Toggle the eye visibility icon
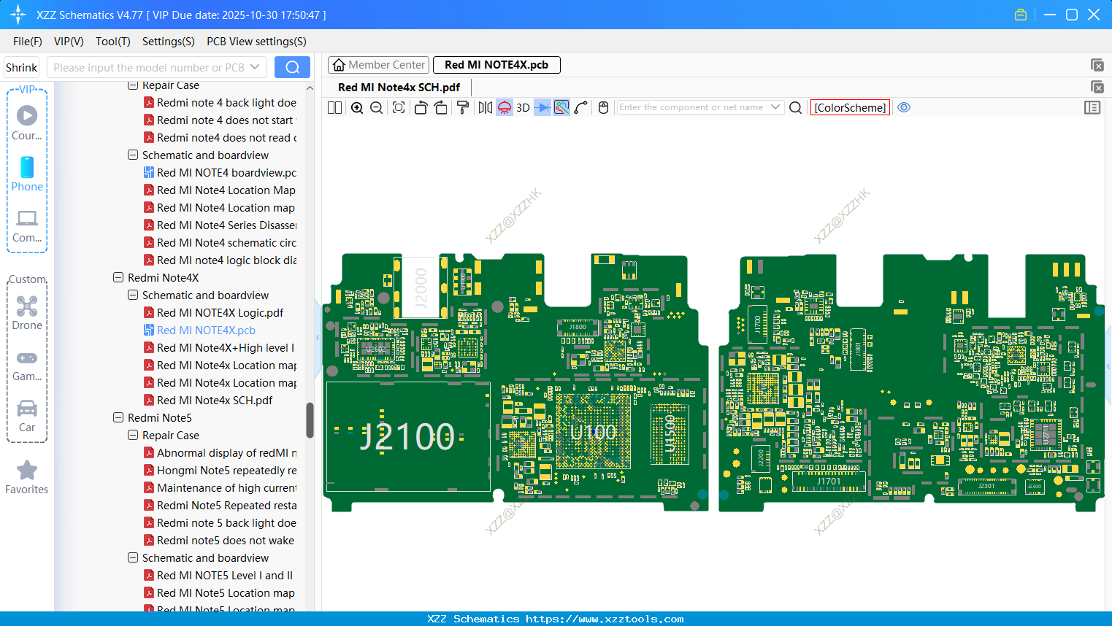The image size is (1112, 626). (904, 108)
